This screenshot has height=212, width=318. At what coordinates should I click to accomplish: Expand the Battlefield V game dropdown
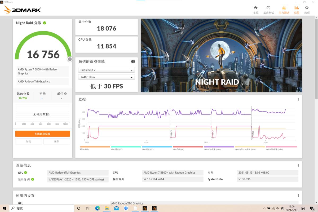coord(107,70)
